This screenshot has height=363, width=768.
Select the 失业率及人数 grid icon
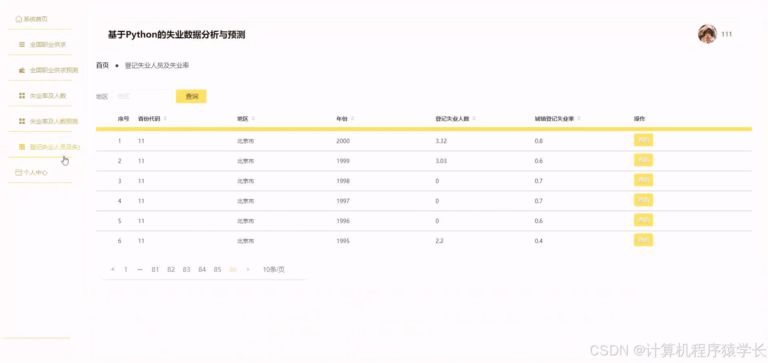point(22,96)
